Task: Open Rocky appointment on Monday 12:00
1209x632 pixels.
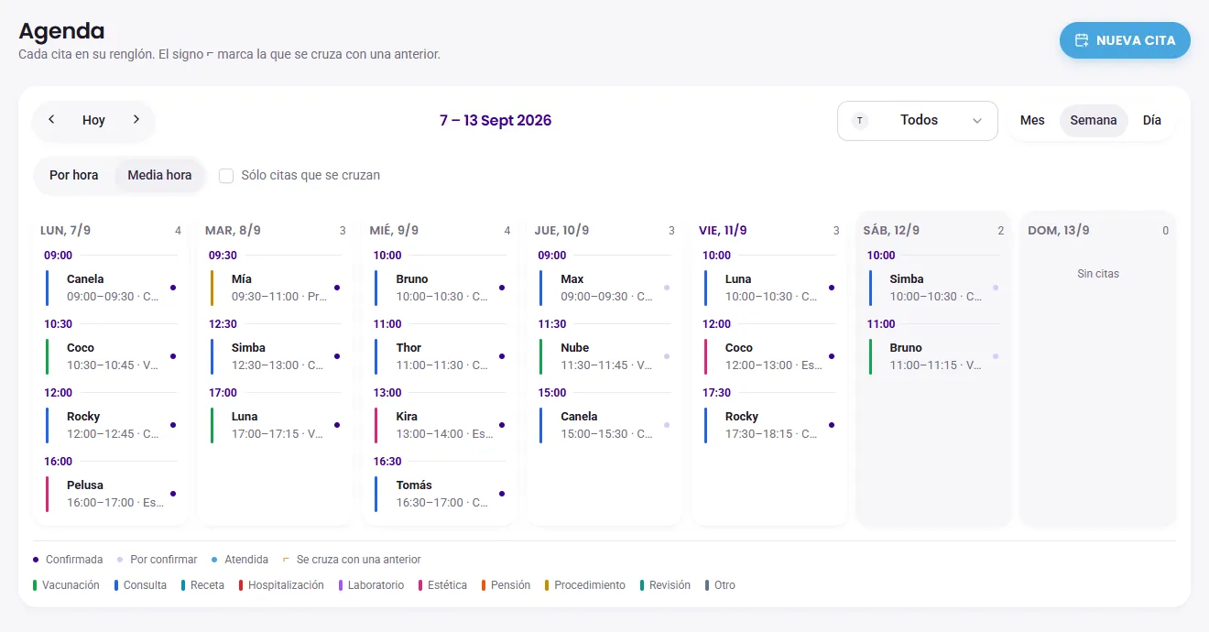Action: click(x=111, y=425)
